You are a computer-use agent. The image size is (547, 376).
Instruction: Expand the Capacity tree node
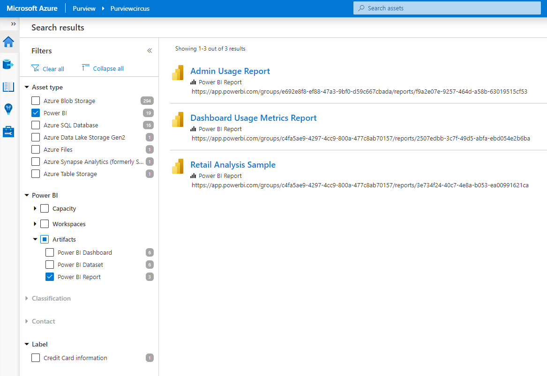click(35, 208)
